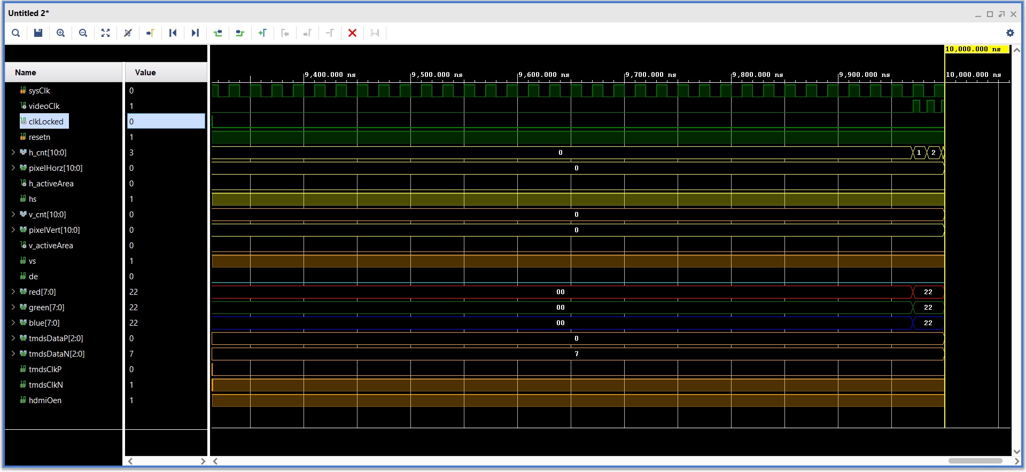Expand the h_cnt[10:0] bus
This screenshot has height=472, width=1026.
[x=13, y=153]
